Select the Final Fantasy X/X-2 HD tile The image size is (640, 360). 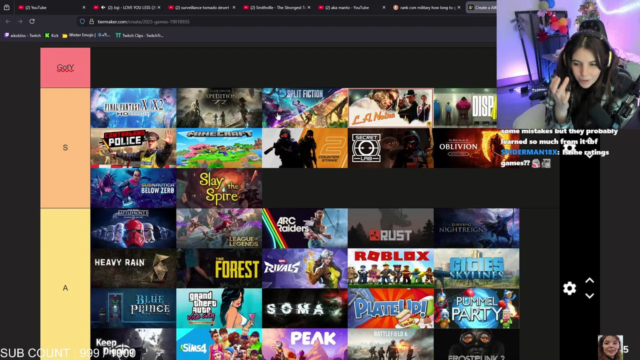133,108
